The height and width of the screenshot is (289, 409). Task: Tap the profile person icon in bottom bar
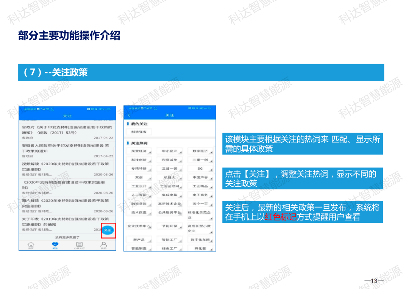point(103,245)
